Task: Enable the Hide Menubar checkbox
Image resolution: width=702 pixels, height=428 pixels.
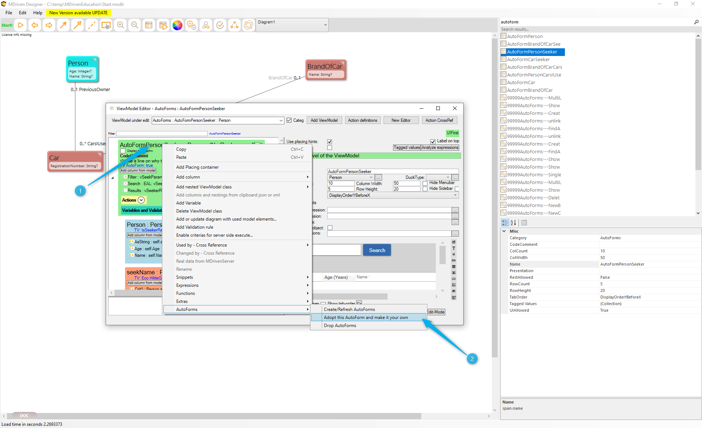Action: coord(425,183)
